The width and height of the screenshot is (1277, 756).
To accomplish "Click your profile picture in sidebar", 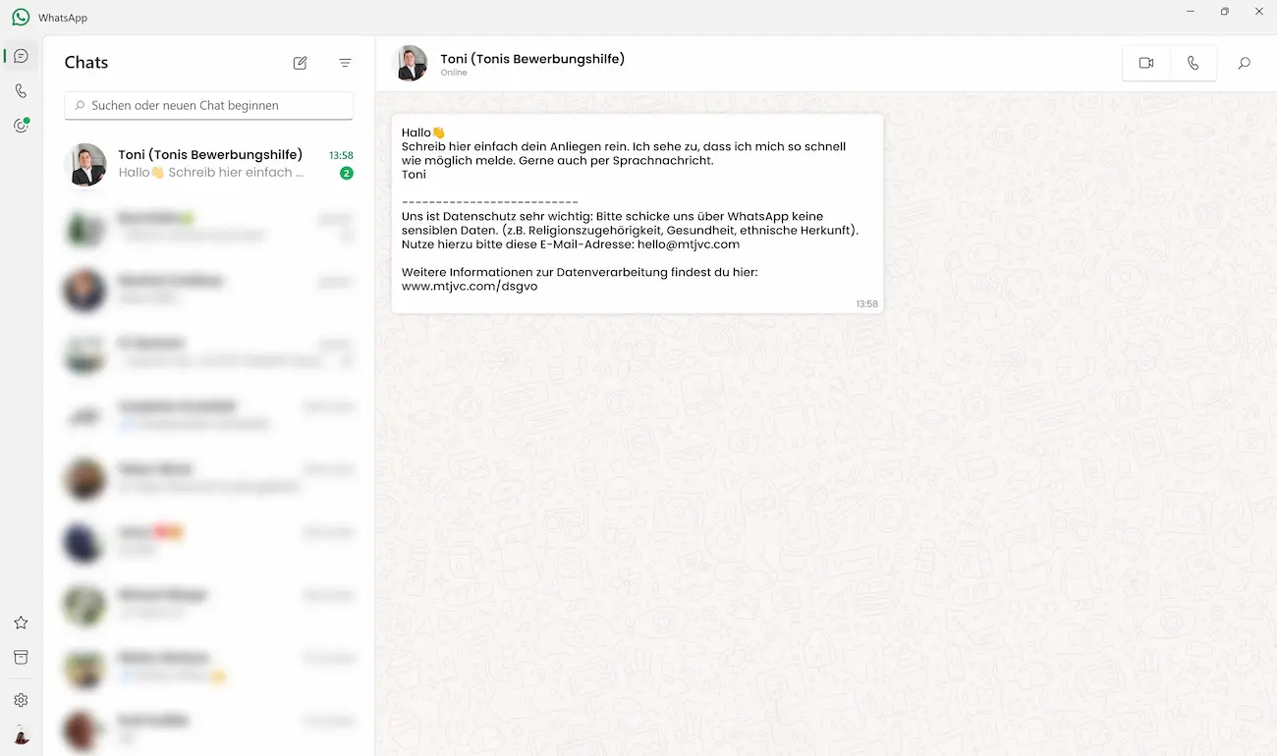I will coord(21,735).
